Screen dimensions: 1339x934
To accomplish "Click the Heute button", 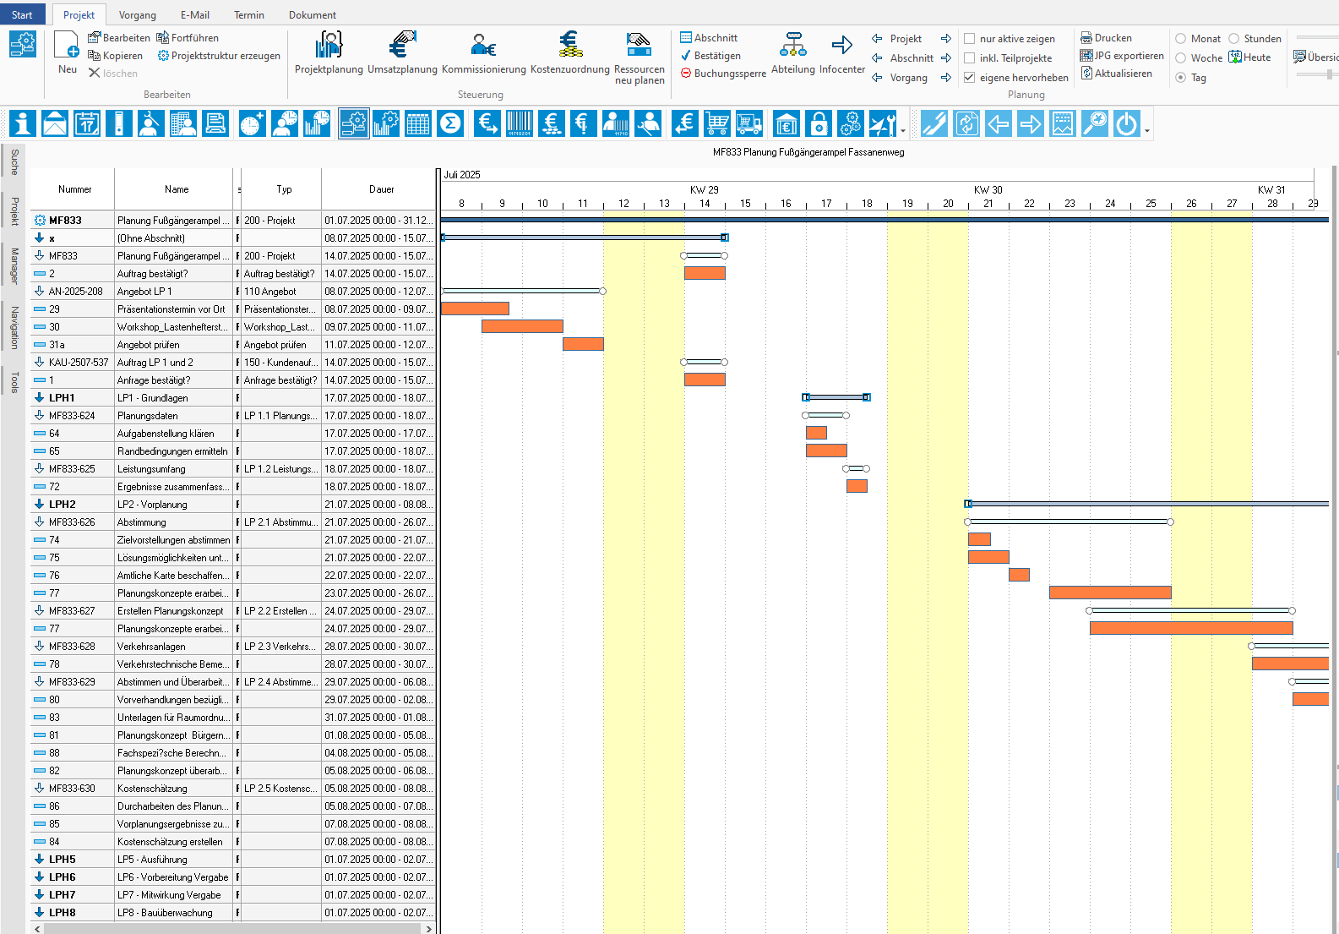I will 1250,57.
